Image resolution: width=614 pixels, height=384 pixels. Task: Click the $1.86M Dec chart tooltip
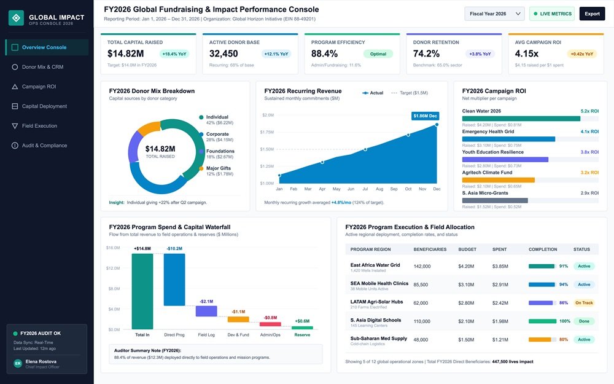pos(426,116)
